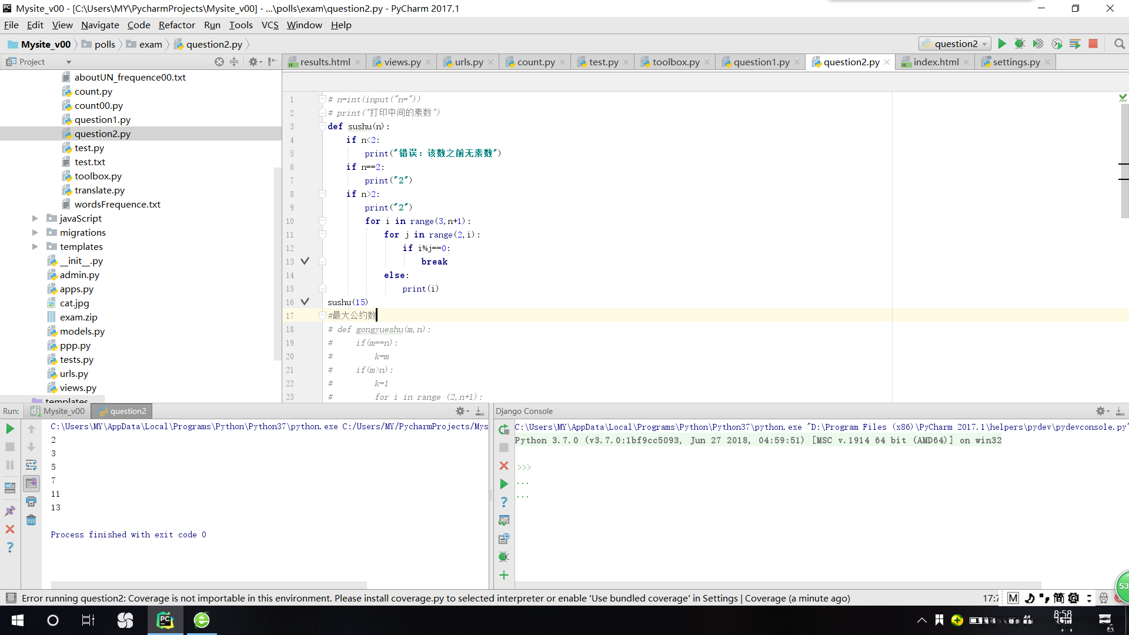Run question2 with coverage icon

[1038, 44]
